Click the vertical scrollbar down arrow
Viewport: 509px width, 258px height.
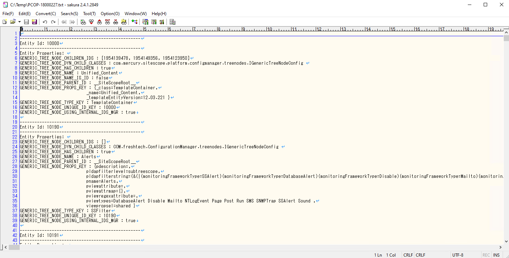(506, 241)
